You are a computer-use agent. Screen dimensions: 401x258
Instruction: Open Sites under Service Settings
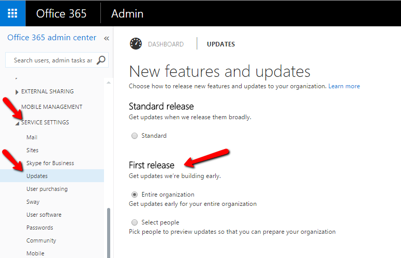click(x=33, y=150)
